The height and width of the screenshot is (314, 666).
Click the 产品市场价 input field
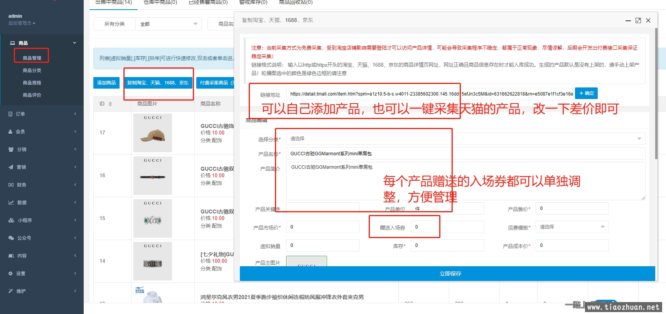[x=322, y=227]
